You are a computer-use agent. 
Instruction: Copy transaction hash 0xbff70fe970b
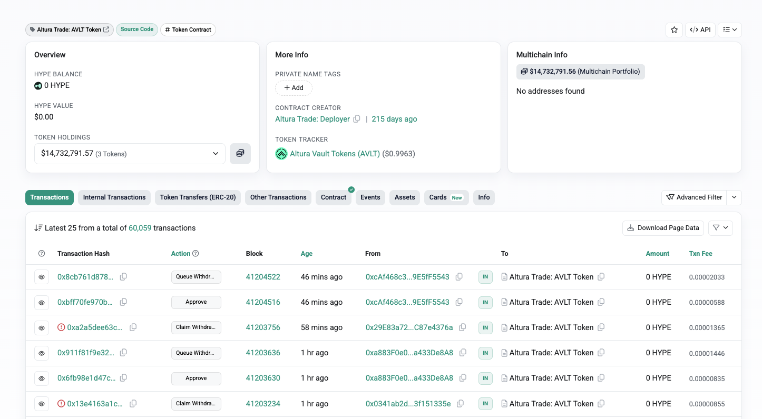click(x=123, y=302)
